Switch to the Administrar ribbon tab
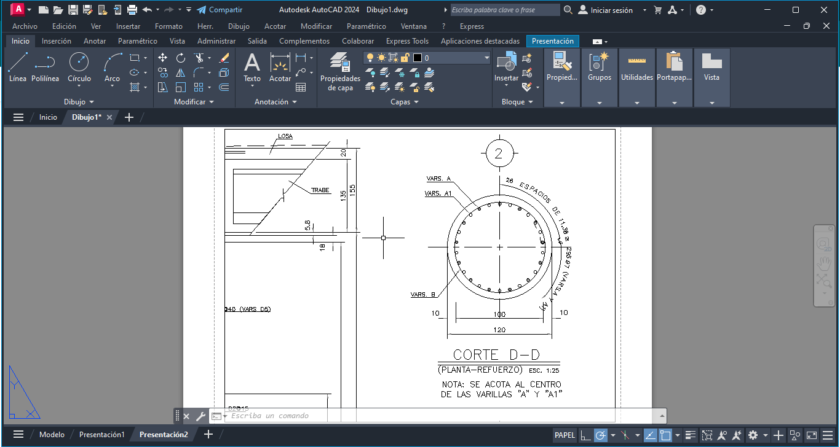This screenshot has height=447, width=840. point(216,41)
